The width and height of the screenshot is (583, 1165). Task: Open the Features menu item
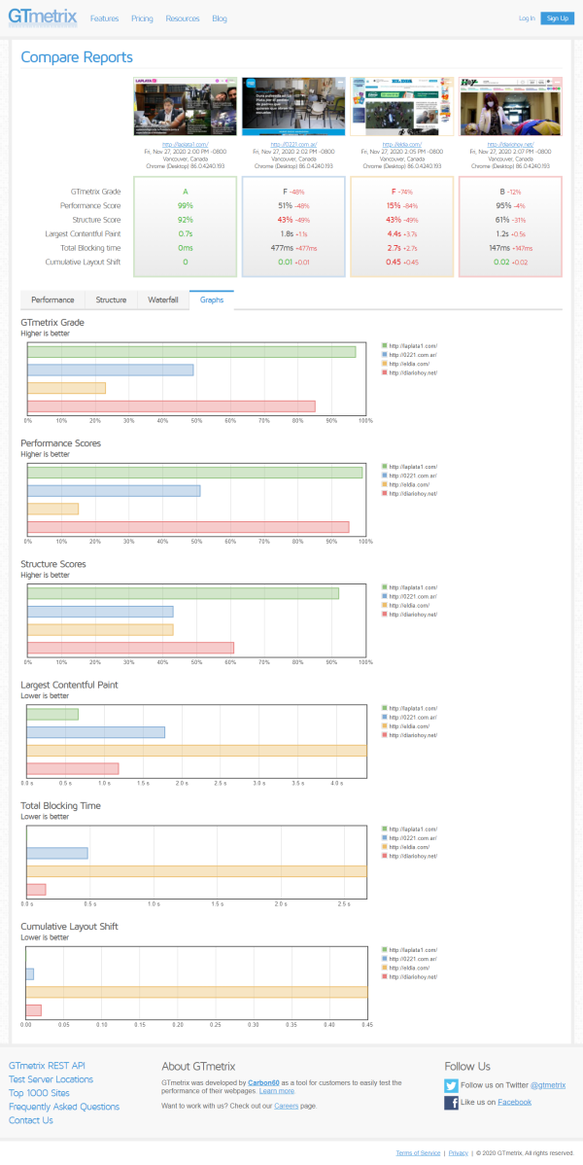point(104,18)
